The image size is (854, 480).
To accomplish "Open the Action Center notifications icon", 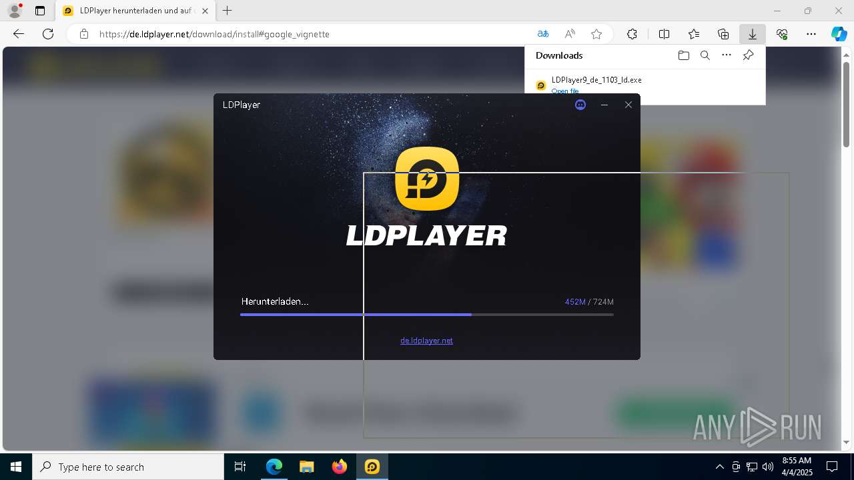I will [832, 467].
